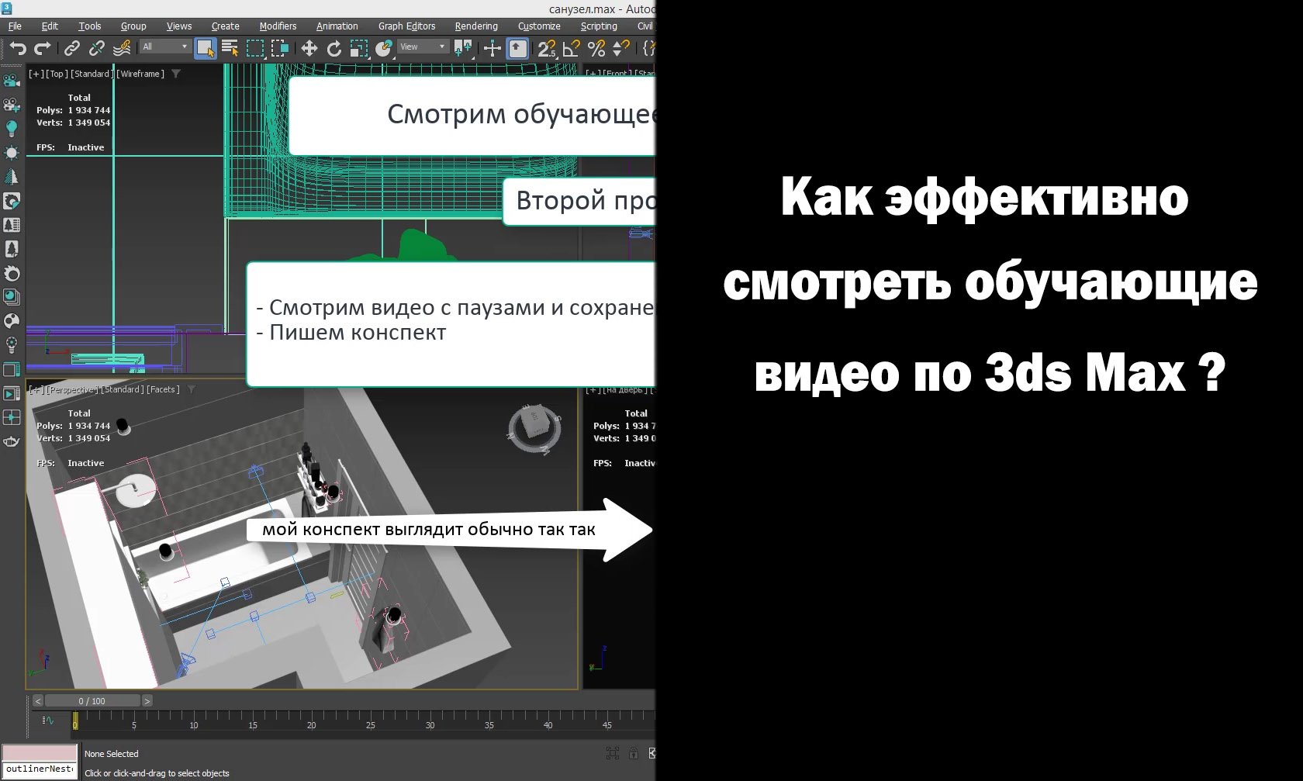Click the teapot render icon in left toolbar

pos(12,442)
